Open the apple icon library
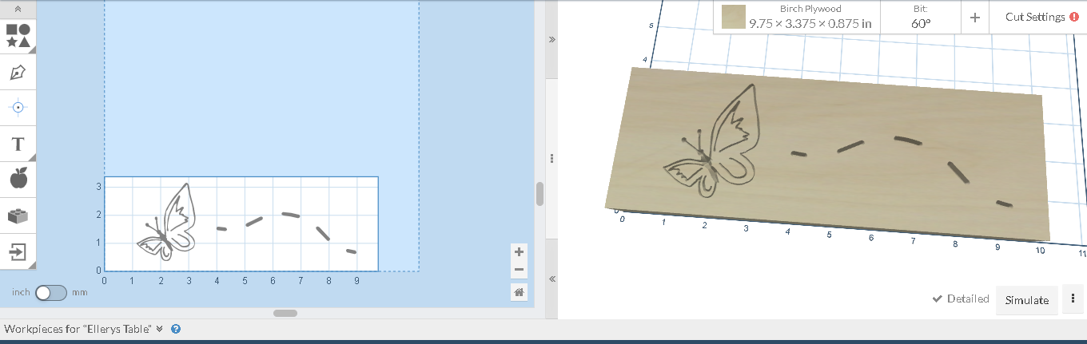1087x344 pixels. (x=18, y=180)
